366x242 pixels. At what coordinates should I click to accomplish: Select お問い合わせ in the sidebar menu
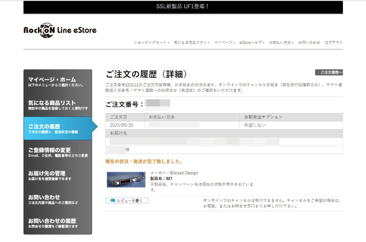click(58, 199)
